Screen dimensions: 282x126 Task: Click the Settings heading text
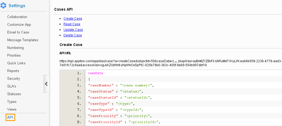(x=17, y=6)
